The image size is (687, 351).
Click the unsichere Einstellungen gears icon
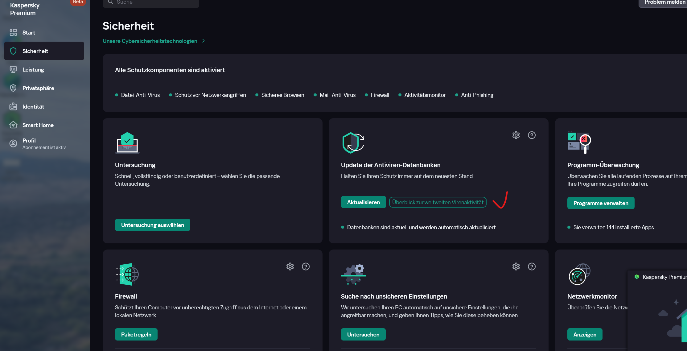pyautogui.click(x=353, y=274)
